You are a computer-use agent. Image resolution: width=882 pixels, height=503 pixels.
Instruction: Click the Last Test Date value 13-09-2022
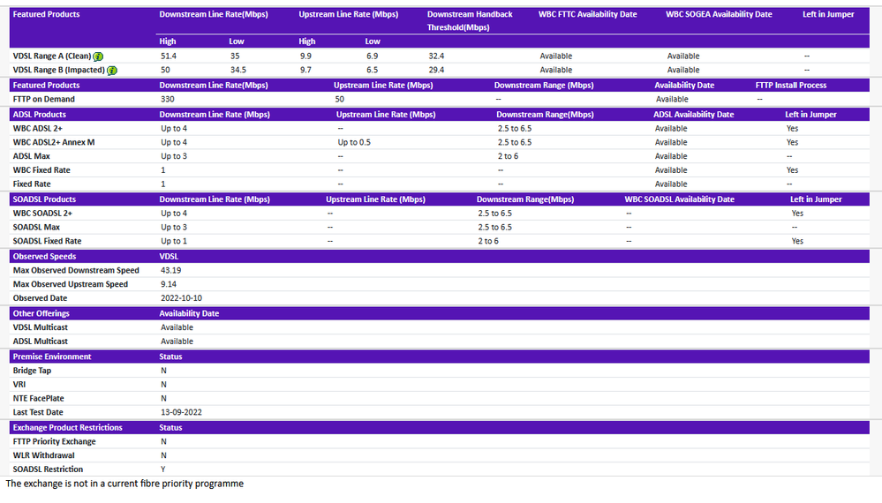tap(181, 412)
